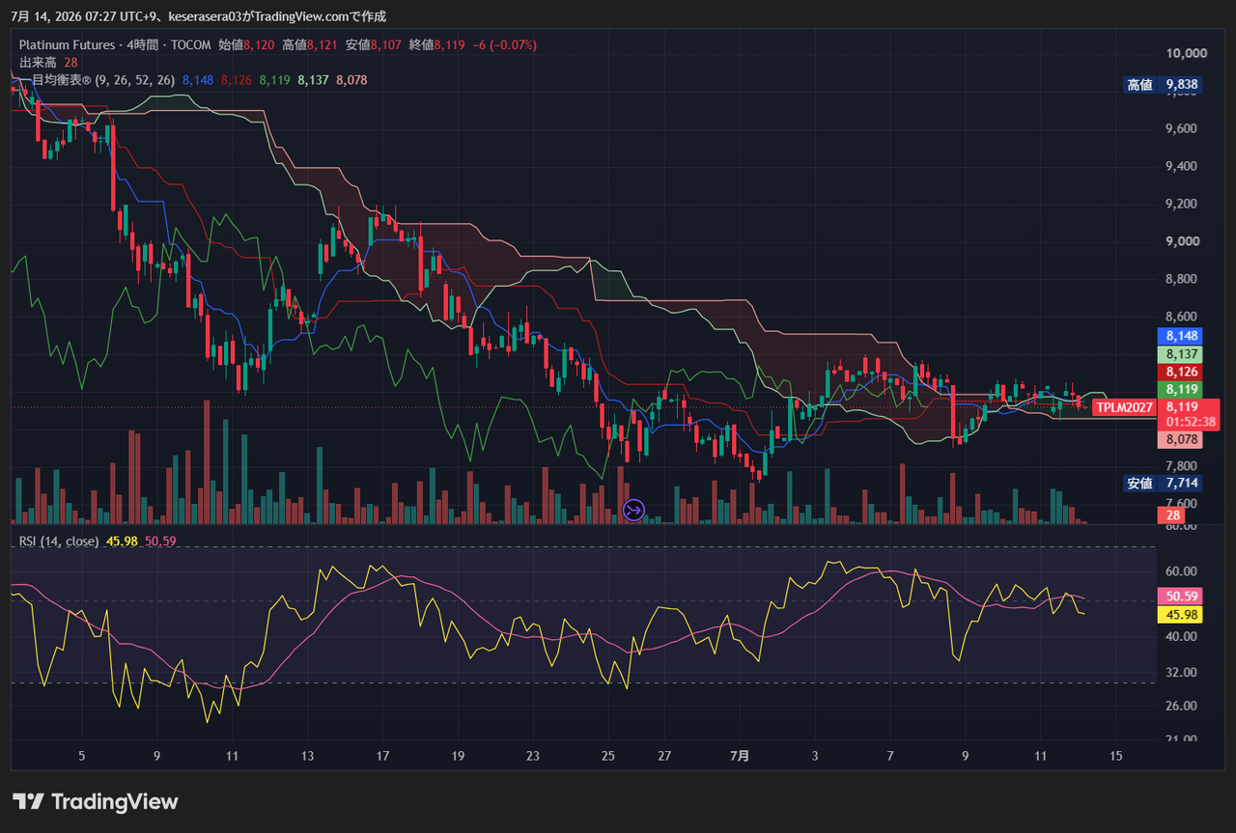Click the 7月 label on time axis
The height and width of the screenshot is (833, 1236).
[739, 756]
